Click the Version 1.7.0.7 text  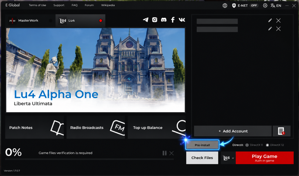(12, 171)
